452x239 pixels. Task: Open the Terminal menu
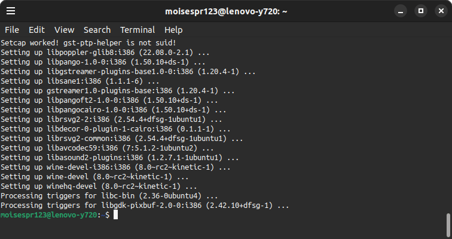(x=138, y=30)
